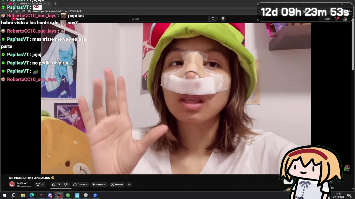
Task: Focus the Buscar search field
Action: 169,19
